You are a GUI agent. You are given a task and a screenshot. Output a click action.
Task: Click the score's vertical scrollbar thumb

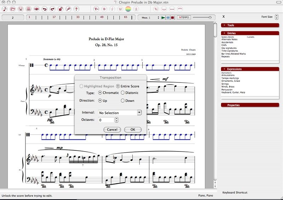215,30
